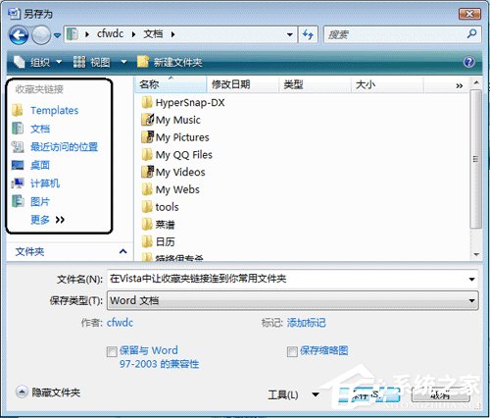Show more columns via chevron
Image resolution: width=490 pixels, height=418 pixels.
click(x=460, y=85)
